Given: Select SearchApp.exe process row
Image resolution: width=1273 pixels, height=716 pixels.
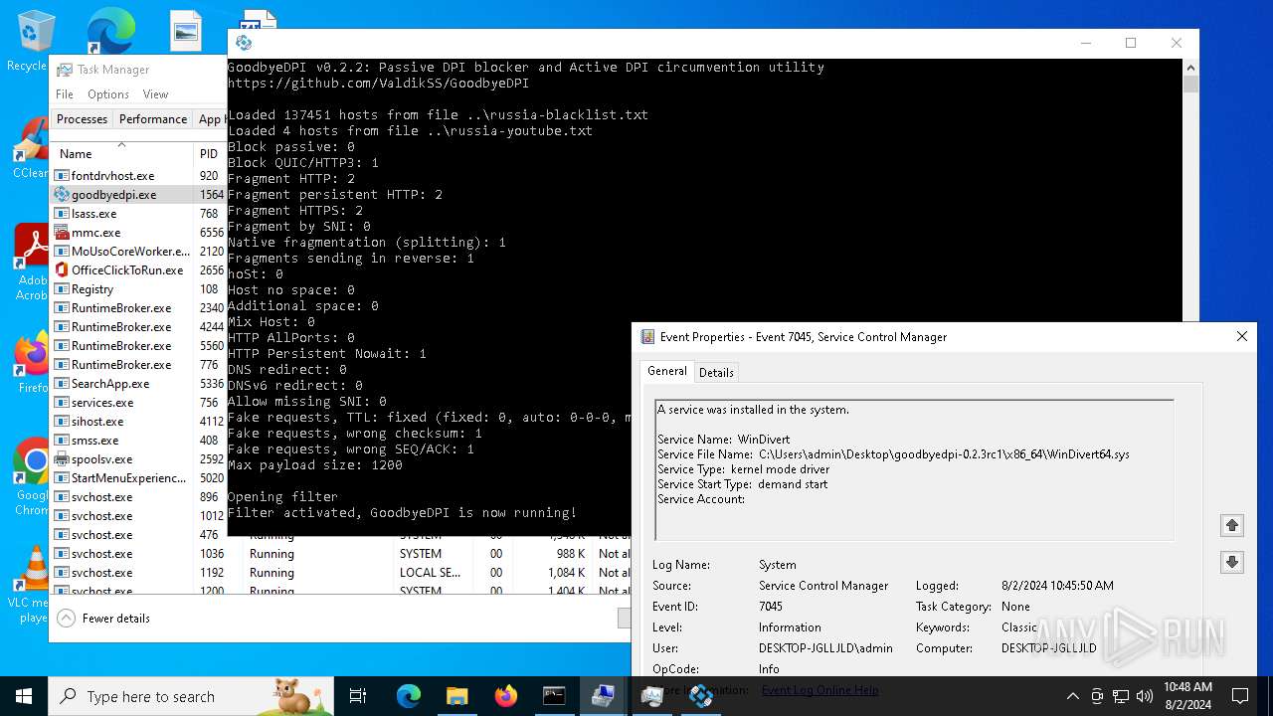Looking at the screenshot, I should [138, 384].
